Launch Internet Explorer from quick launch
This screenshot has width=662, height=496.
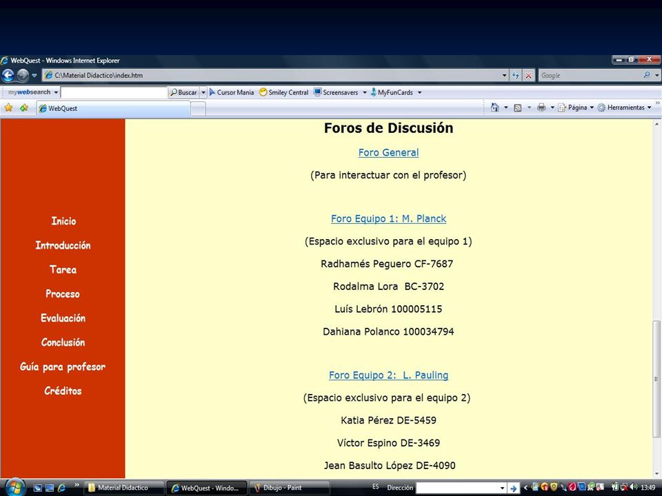point(61,488)
